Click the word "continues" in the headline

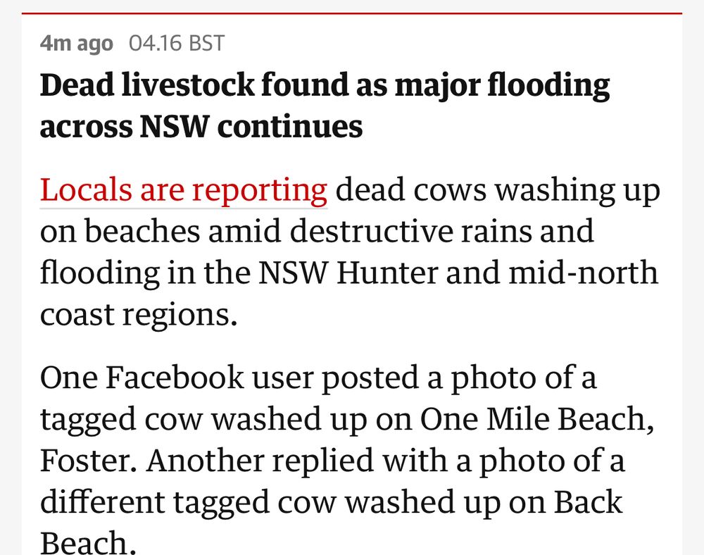(290, 126)
